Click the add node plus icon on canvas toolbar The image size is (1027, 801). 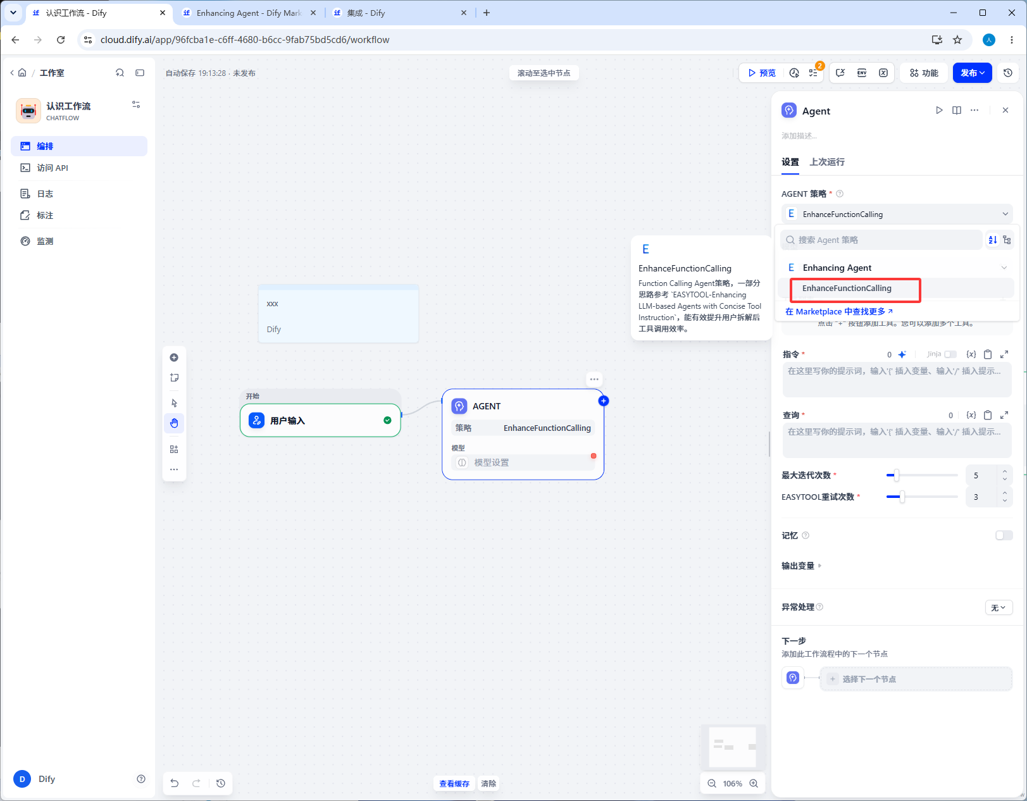pos(174,357)
